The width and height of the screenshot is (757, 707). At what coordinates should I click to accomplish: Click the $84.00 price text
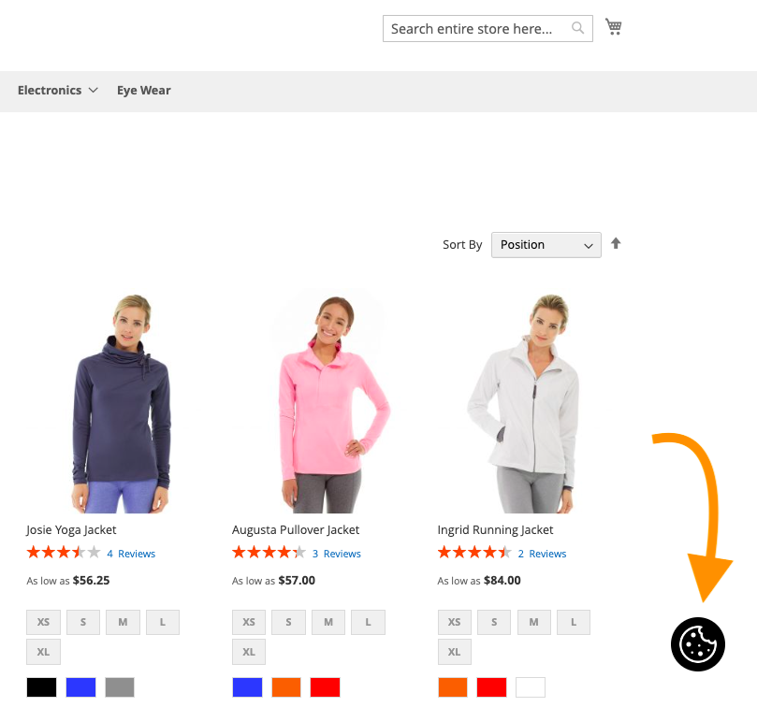(502, 581)
